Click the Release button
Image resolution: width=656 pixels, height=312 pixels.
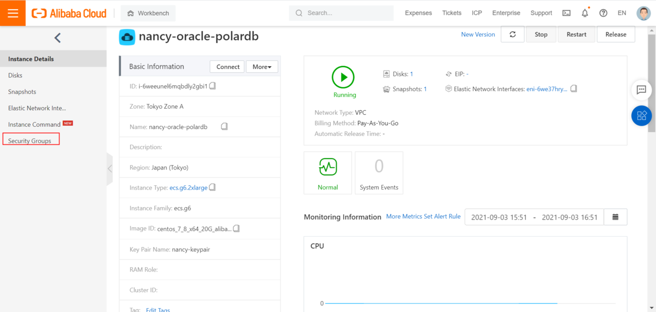pyautogui.click(x=616, y=34)
